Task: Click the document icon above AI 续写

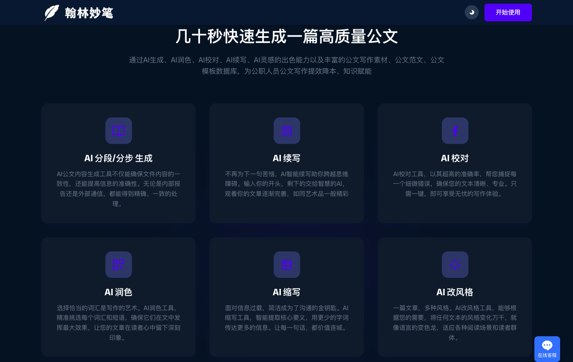Action: click(x=286, y=131)
